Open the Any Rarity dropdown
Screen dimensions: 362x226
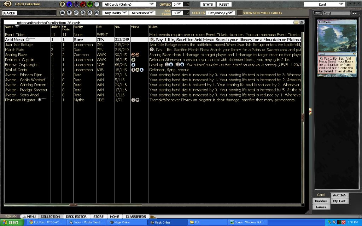[x=115, y=13]
